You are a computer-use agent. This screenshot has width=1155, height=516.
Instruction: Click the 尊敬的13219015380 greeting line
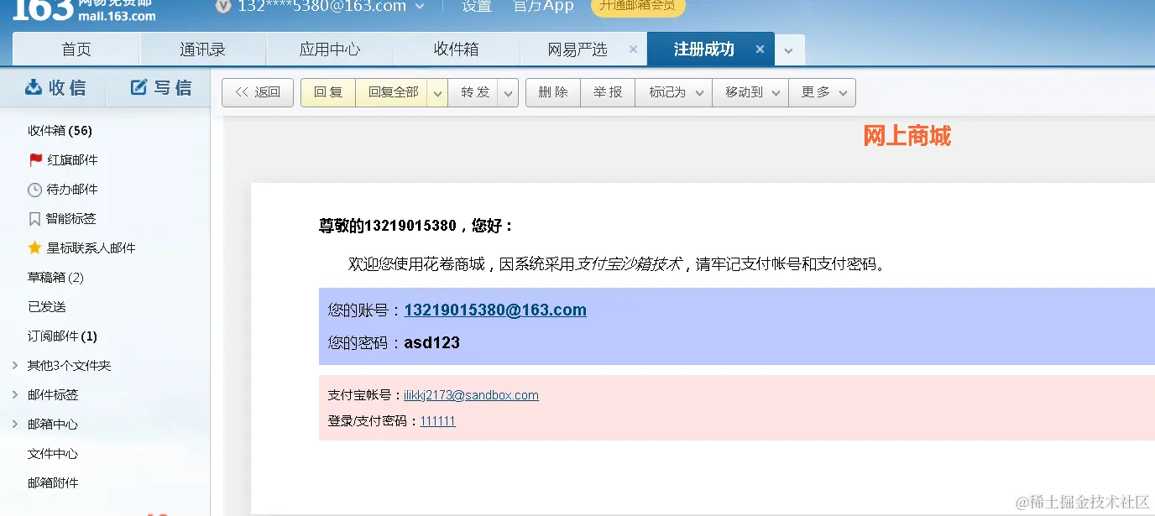tap(415, 226)
